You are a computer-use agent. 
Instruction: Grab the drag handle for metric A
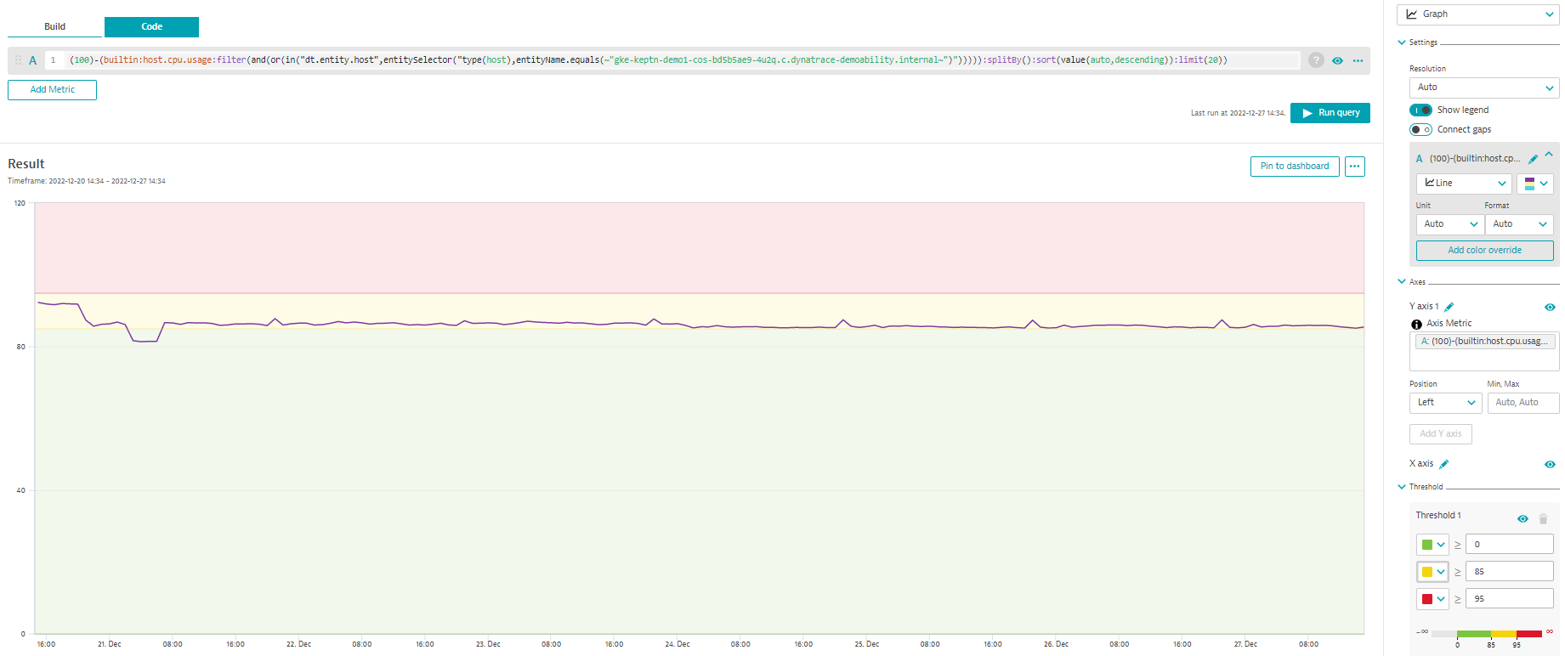19,60
